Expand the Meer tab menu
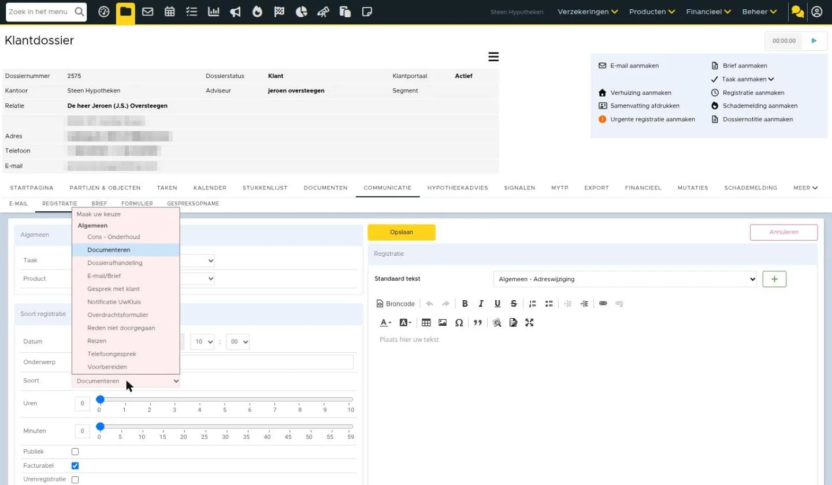Screen dimensions: 832x485 (x=805, y=188)
